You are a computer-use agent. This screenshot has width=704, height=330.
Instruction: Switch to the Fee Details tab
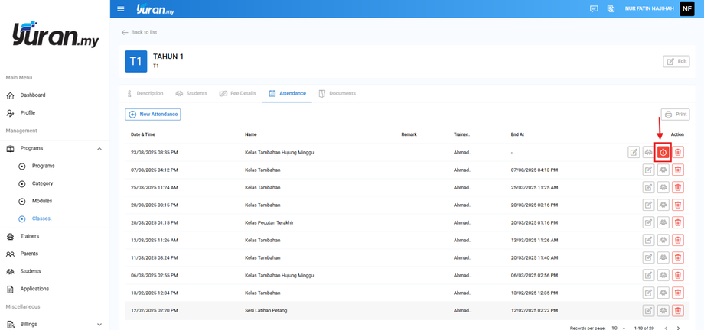(x=238, y=93)
